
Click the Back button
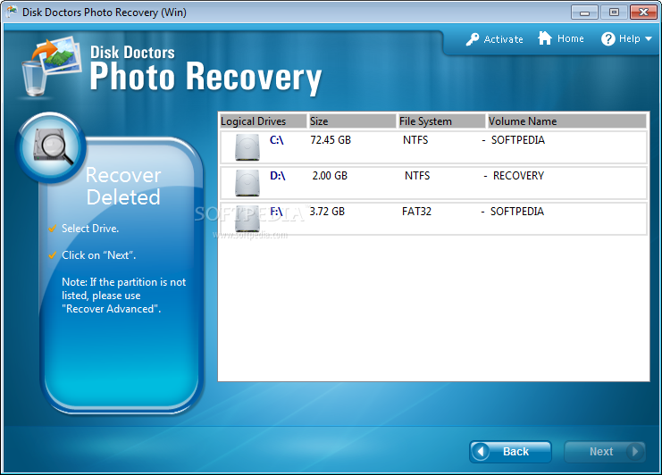click(510, 452)
